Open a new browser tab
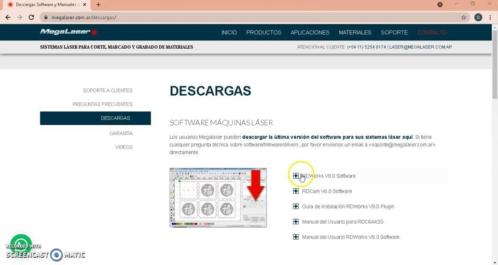This screenshot has width=498, height=265. pos(99,5)
